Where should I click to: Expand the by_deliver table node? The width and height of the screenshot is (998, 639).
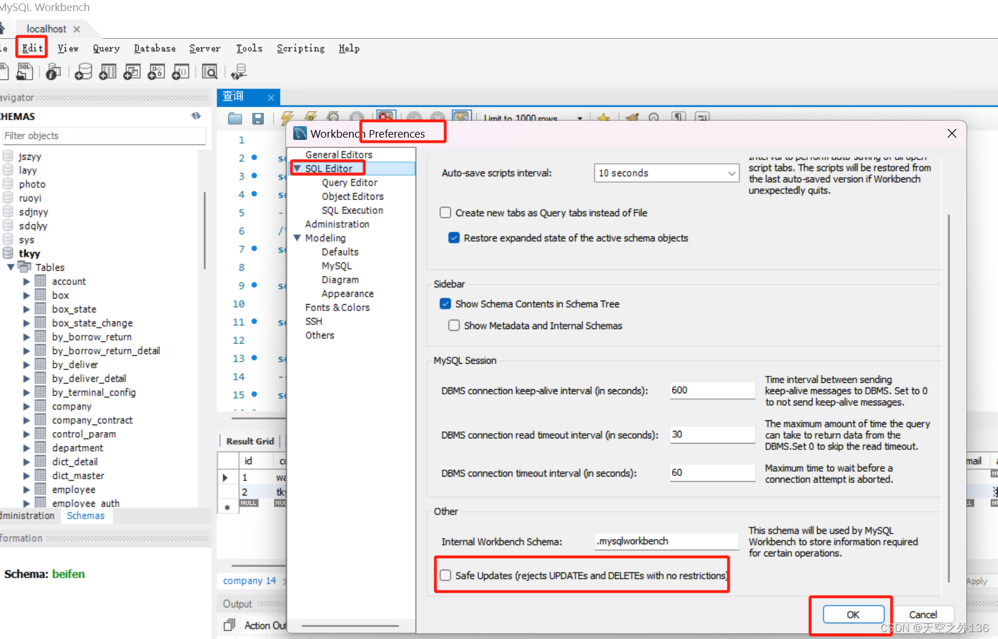pos(27,365)
